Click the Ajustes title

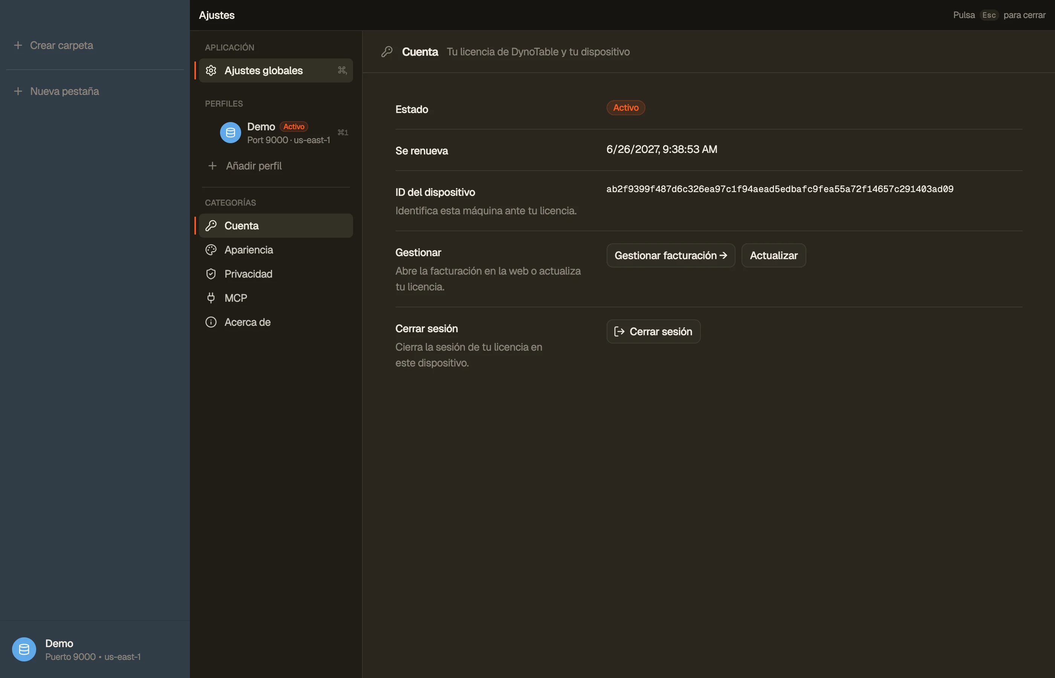(x=217, y=15)
